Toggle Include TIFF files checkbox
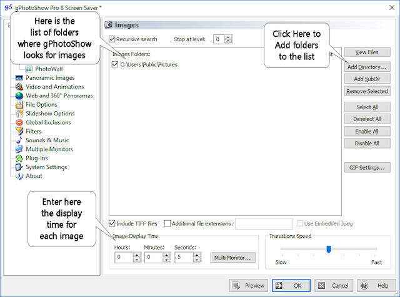 tap(112, 223)
